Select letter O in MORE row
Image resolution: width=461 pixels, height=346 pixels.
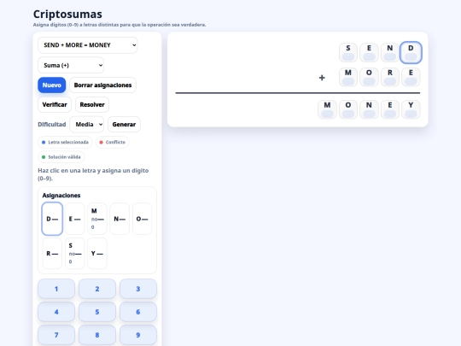click(369, 77)
